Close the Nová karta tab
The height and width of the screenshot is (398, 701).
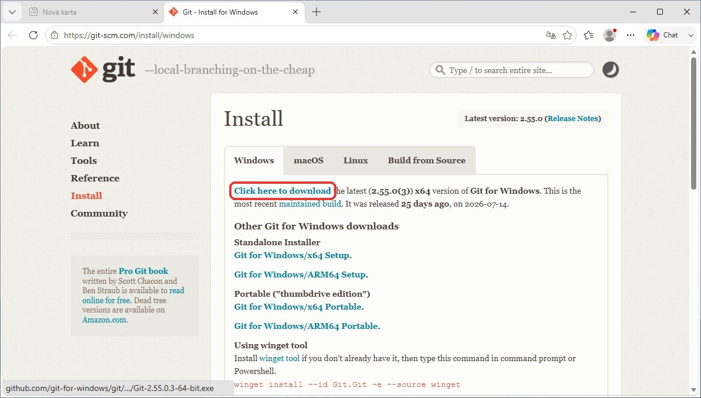pyautogui.click(x=155, y=12)
